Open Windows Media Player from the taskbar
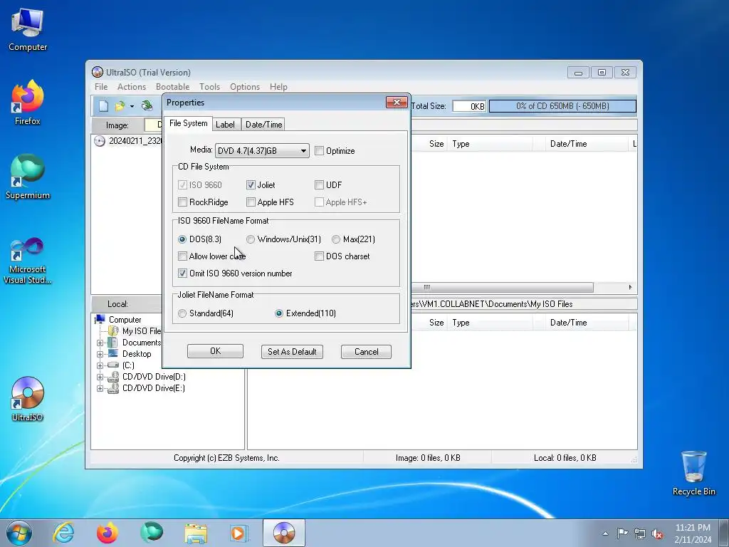729x547 pixels. pyautogui.click(x=240, y=533)
